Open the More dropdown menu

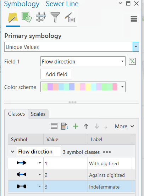[x=124, y=127]
